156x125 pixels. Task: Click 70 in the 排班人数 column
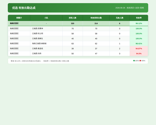(x=73, y=28)
